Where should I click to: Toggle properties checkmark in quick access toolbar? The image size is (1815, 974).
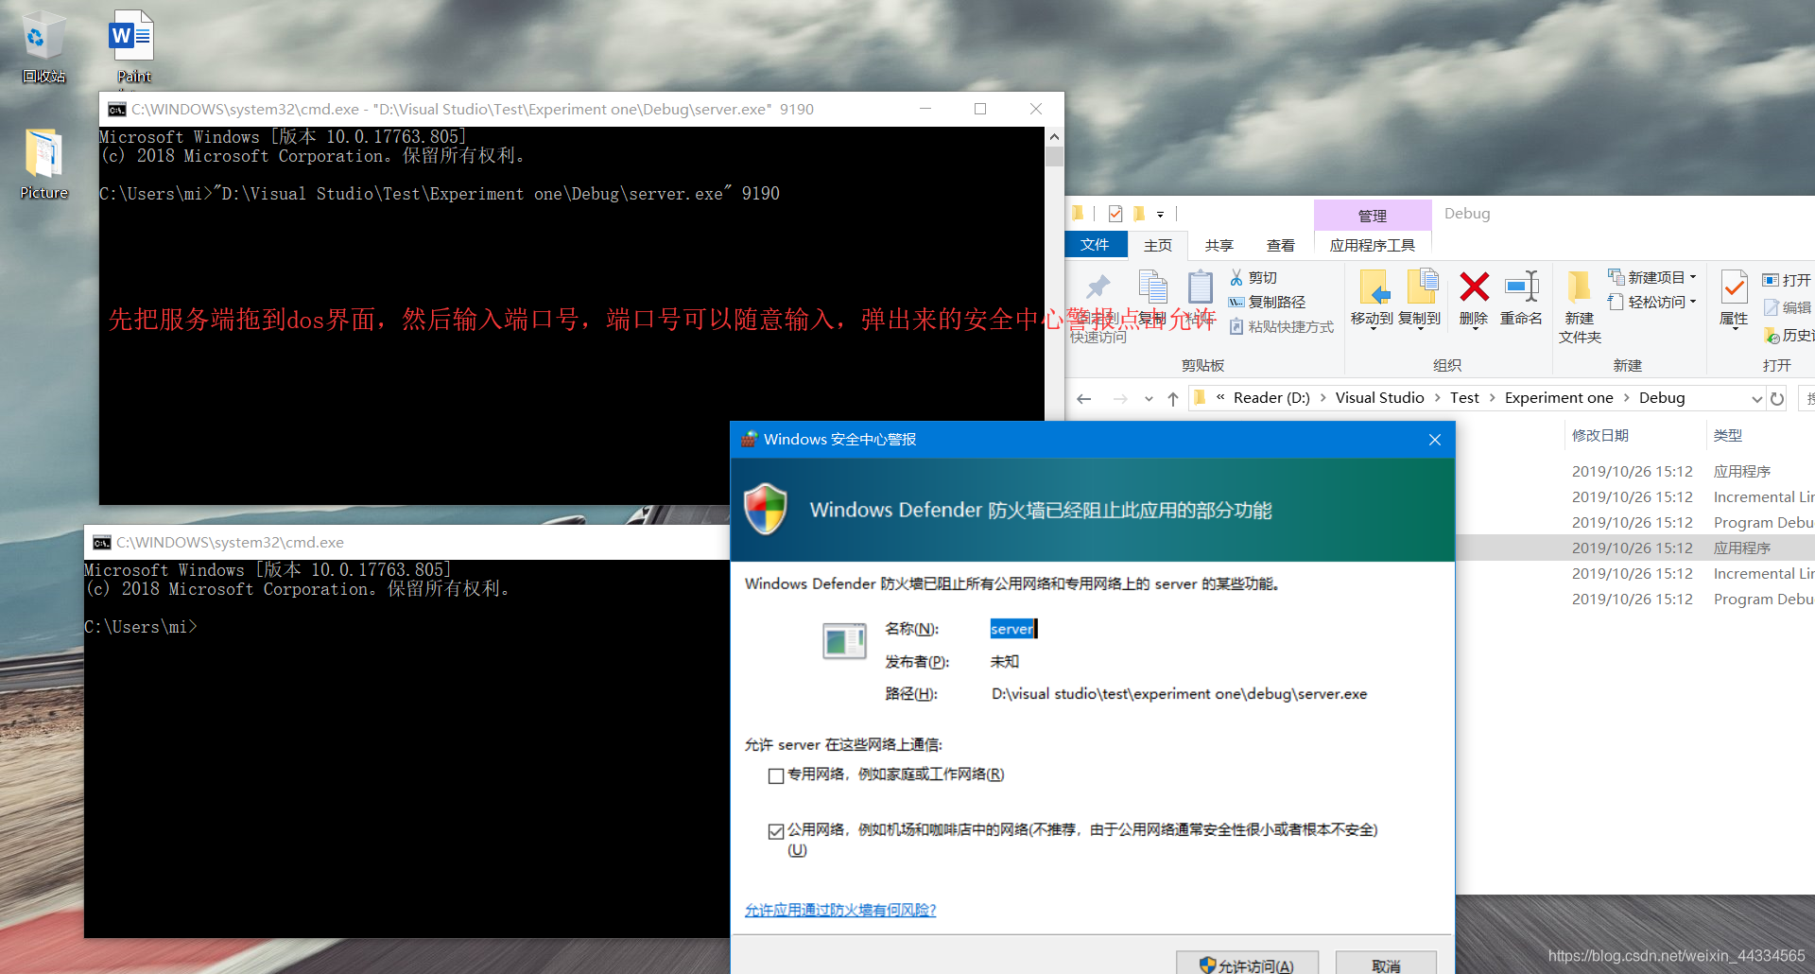tap(1115, 214)
